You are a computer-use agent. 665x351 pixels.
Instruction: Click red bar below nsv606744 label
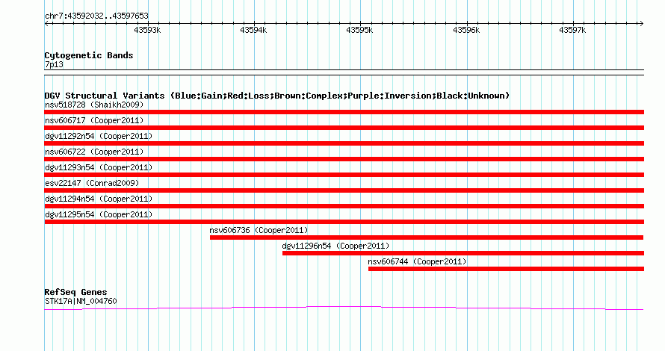click(x=506, y=269)
